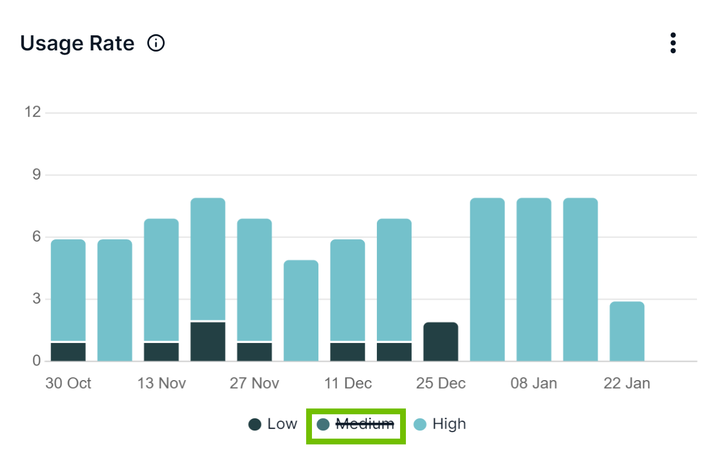This screenshot has height=456, width=719.
Task: Click the High segment of 13 Nov bar
Action: pos(161,280)
